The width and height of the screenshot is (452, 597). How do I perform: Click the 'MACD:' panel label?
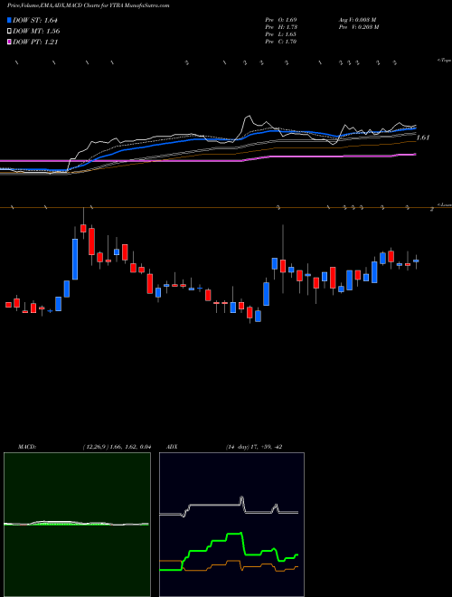click(x=27, y=447)
